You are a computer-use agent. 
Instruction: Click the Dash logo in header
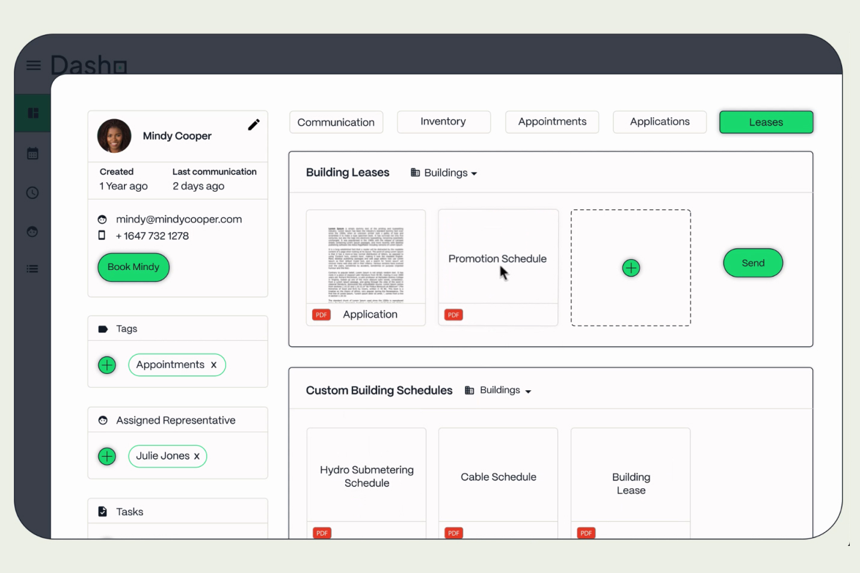pyautogui.click(x=89, y=65)
